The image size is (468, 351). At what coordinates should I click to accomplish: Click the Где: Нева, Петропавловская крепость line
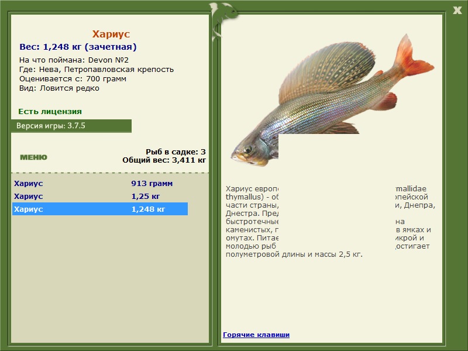pyautogui.click(x=97, y=70)
